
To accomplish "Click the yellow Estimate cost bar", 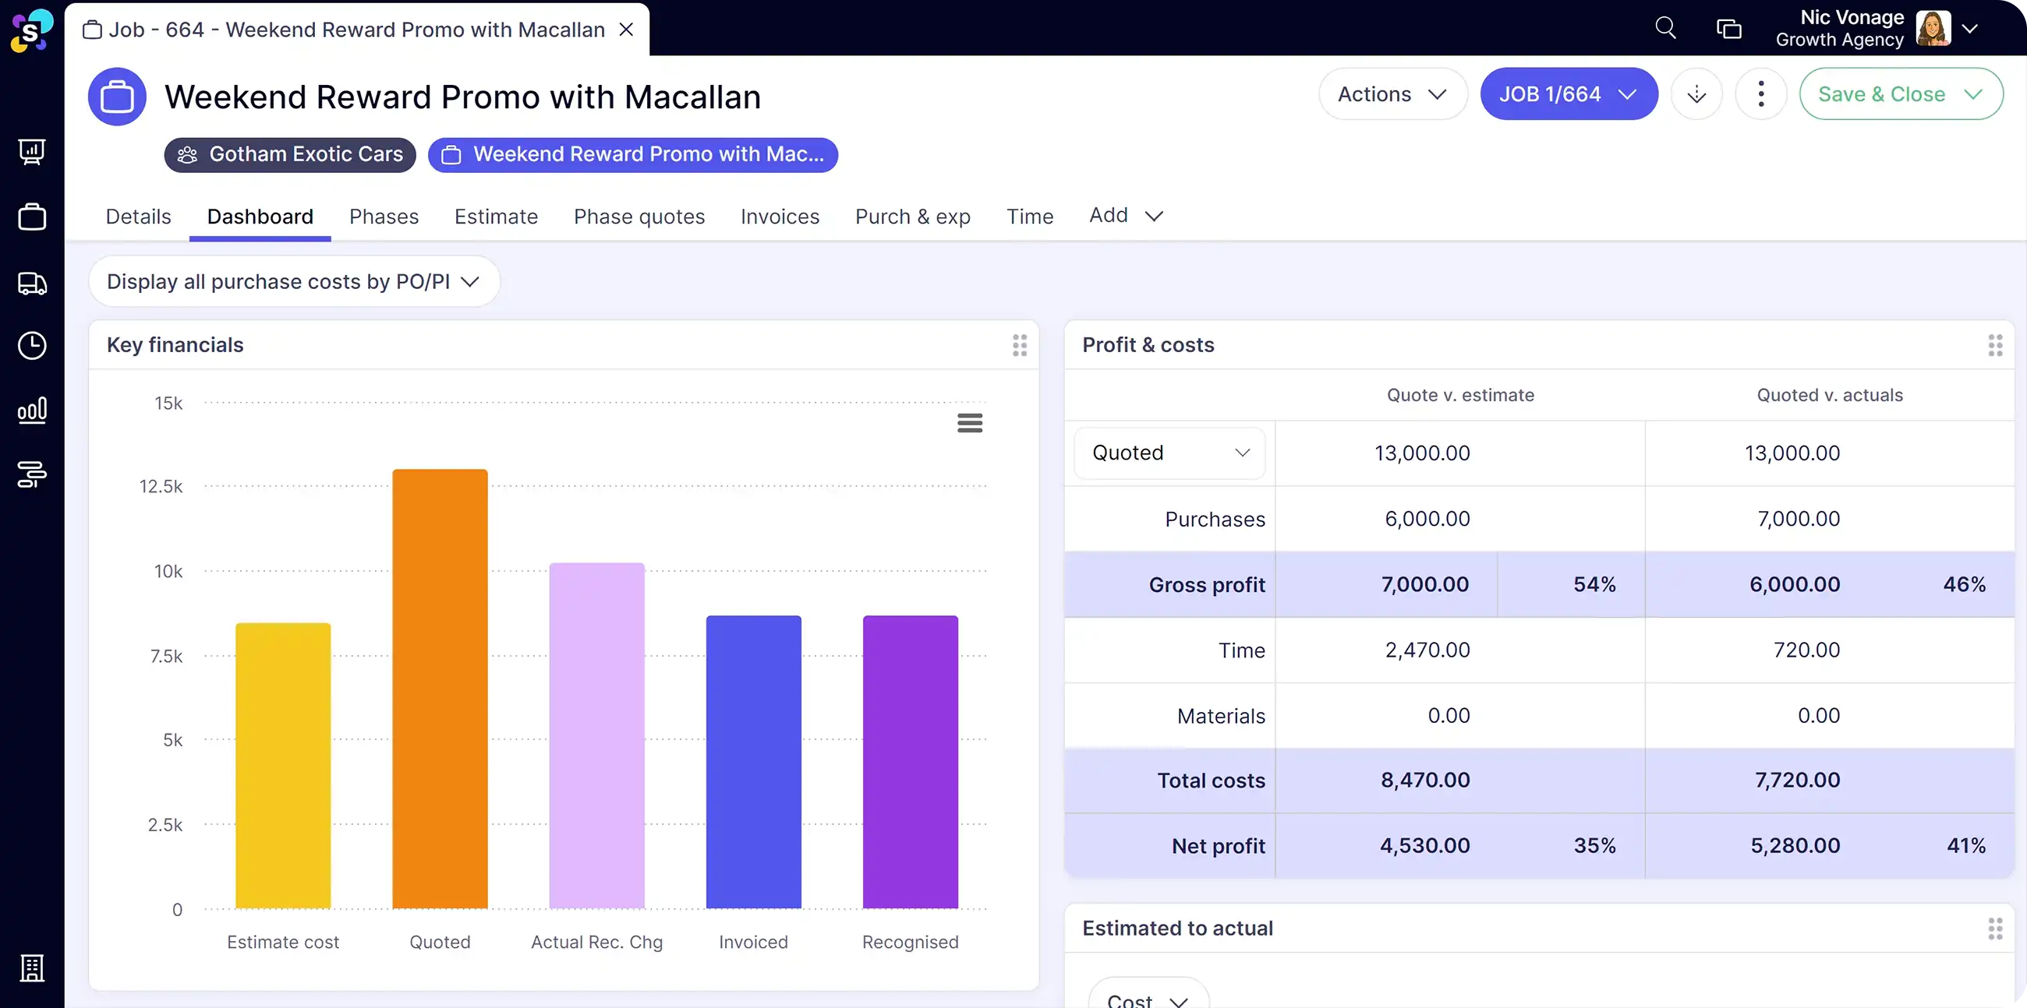I will [283, 765].
